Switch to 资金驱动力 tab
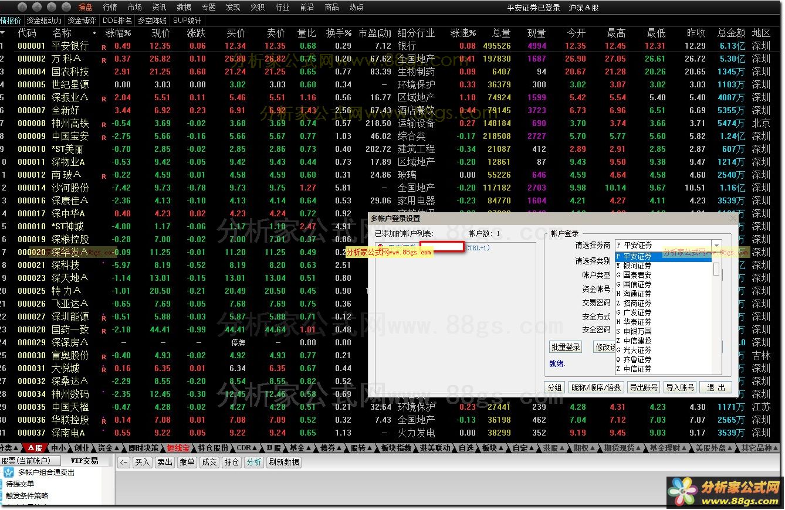Viewport: 785px width, 510px height. pyautogui.click(x=44, y=21)
